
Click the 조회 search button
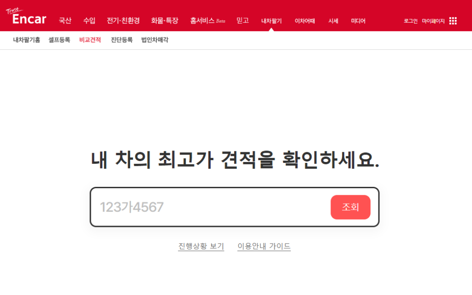350,207
